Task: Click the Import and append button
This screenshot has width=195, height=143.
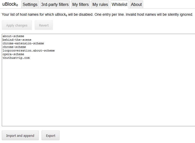Action: (x=20, y=136)
